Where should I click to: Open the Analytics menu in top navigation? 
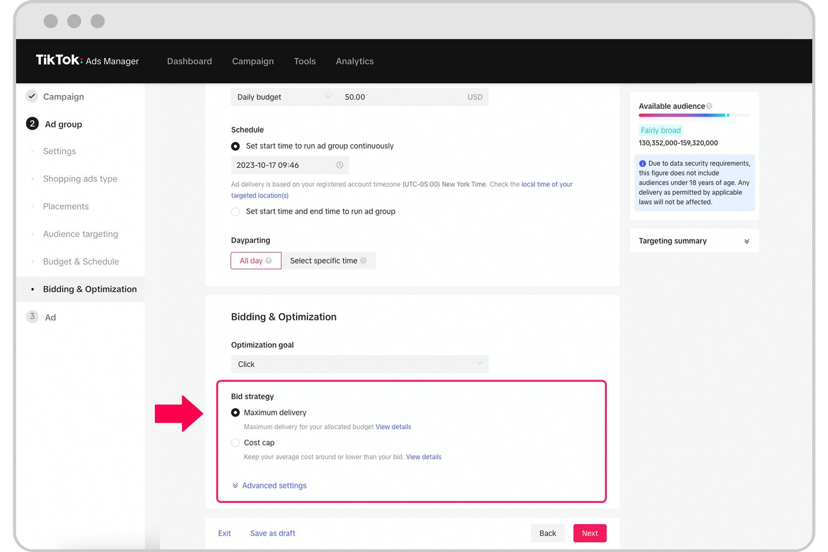coord(355,61)
